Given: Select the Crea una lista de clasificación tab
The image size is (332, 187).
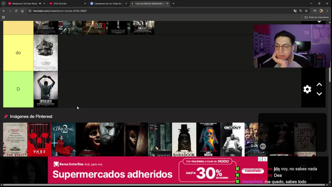Looking at the screenshot, I should point(149,4).
